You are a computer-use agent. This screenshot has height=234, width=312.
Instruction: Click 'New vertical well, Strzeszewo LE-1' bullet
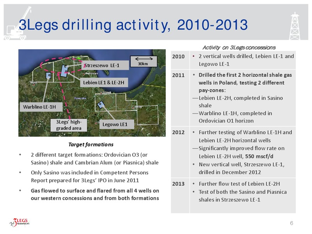[241, 168]
